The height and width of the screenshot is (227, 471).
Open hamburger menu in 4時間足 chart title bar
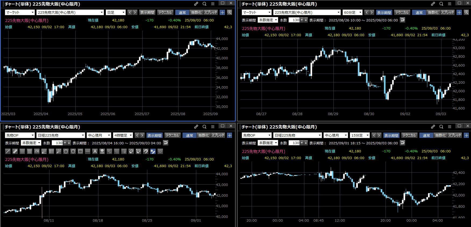(x=213, y=127)
